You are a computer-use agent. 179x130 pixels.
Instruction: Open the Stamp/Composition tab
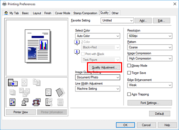(x=85, y=13)
